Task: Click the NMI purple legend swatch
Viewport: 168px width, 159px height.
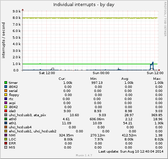Action: coord(6,135)
